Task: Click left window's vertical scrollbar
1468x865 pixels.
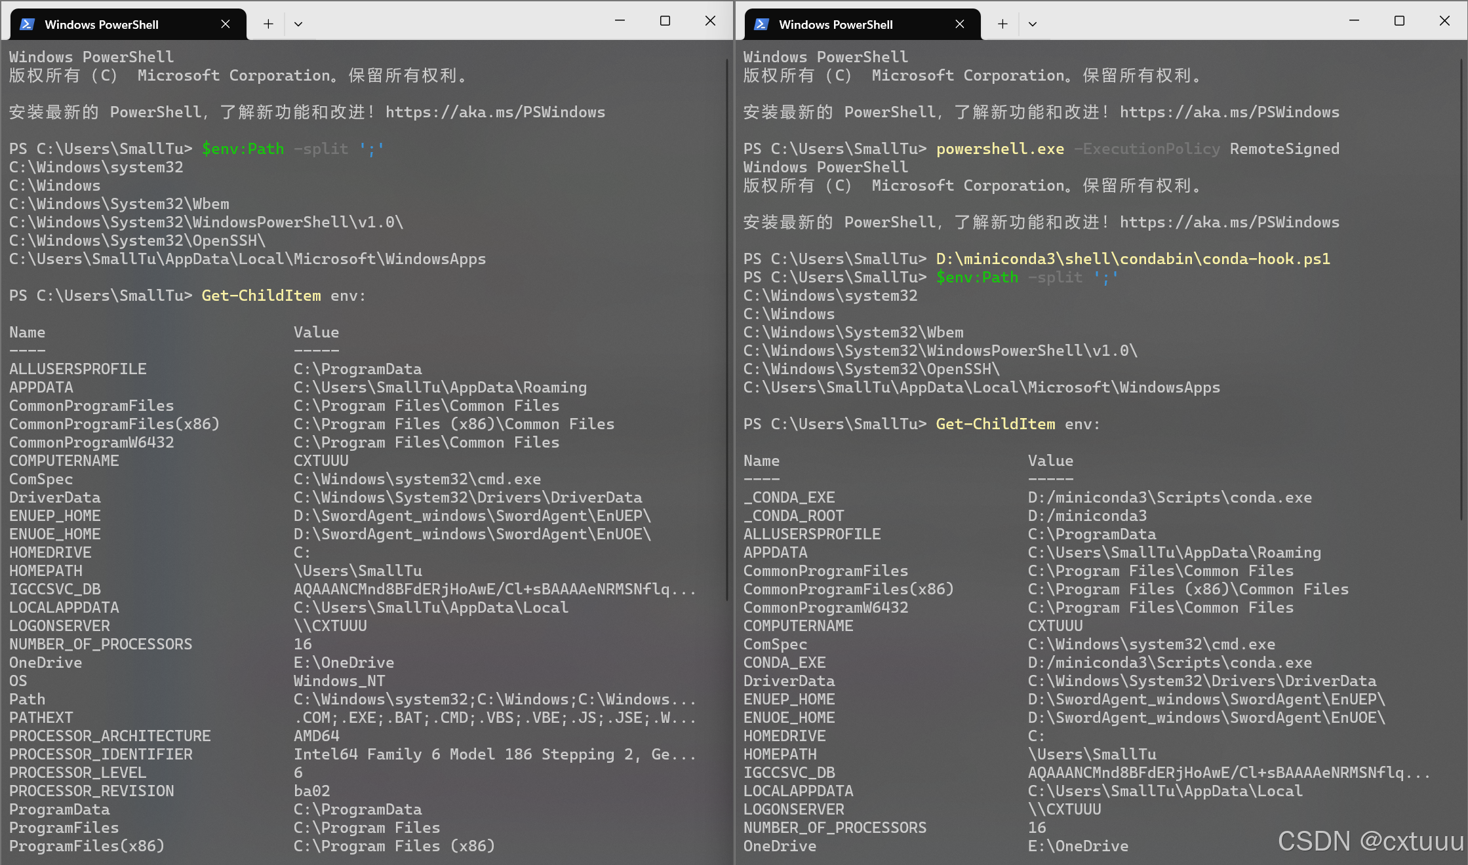Action: [727, 330]
